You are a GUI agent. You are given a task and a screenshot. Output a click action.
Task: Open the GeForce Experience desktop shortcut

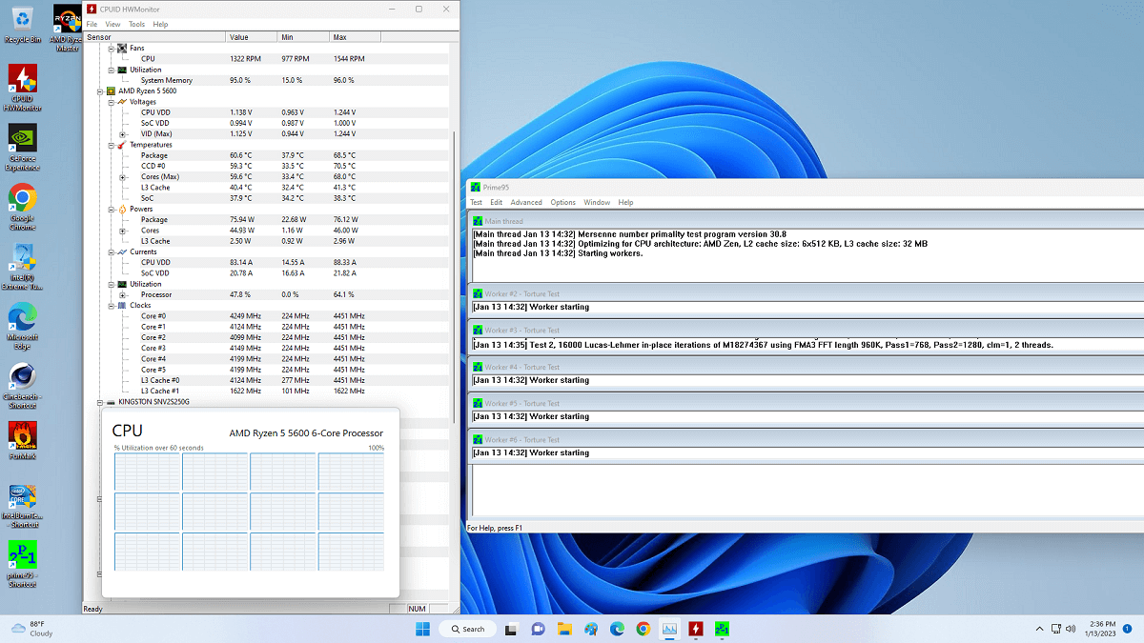coord(23,148)
